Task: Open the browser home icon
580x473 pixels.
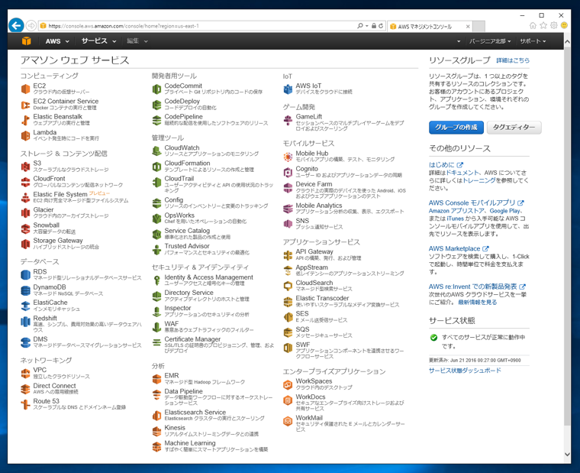Action: (533, 25)
